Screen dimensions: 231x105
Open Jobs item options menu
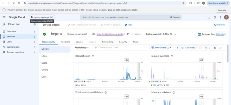click(x=35, y=42)
